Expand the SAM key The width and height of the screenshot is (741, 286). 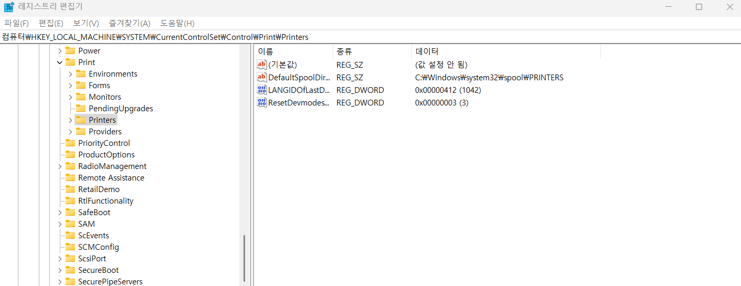point(60,224)
